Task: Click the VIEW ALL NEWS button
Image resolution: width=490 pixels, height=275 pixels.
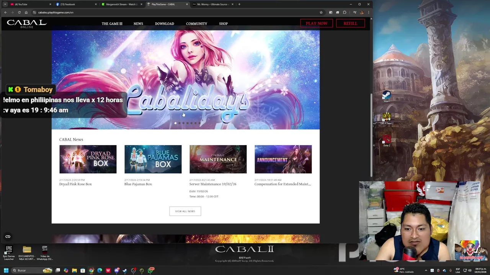Action: pos(185,211)
